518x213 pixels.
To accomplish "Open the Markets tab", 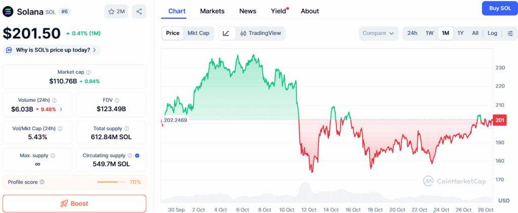I will [212, 11].
